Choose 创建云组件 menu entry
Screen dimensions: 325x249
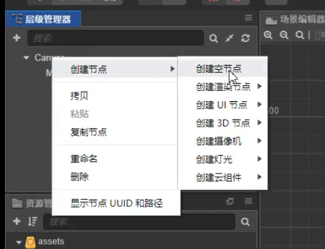tap(223, 177)
